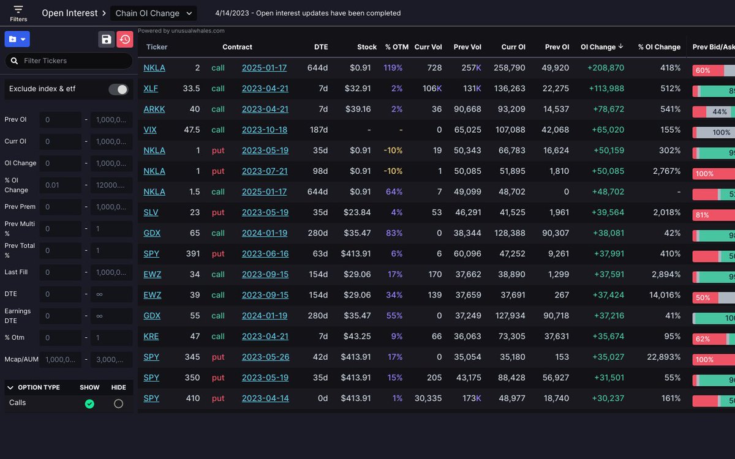The width and height of the screenshot is (735, 459).
Task: Select Show radio for Calls
Action: [x=89, y=403]
